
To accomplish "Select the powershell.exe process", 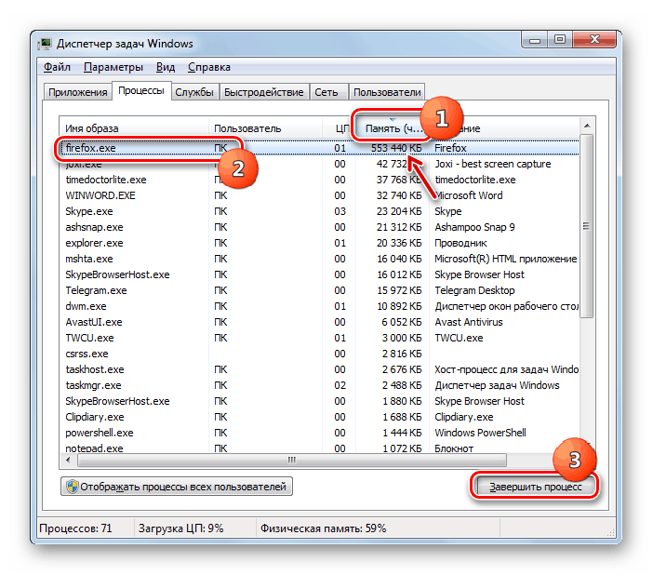I will coord(319,434).
